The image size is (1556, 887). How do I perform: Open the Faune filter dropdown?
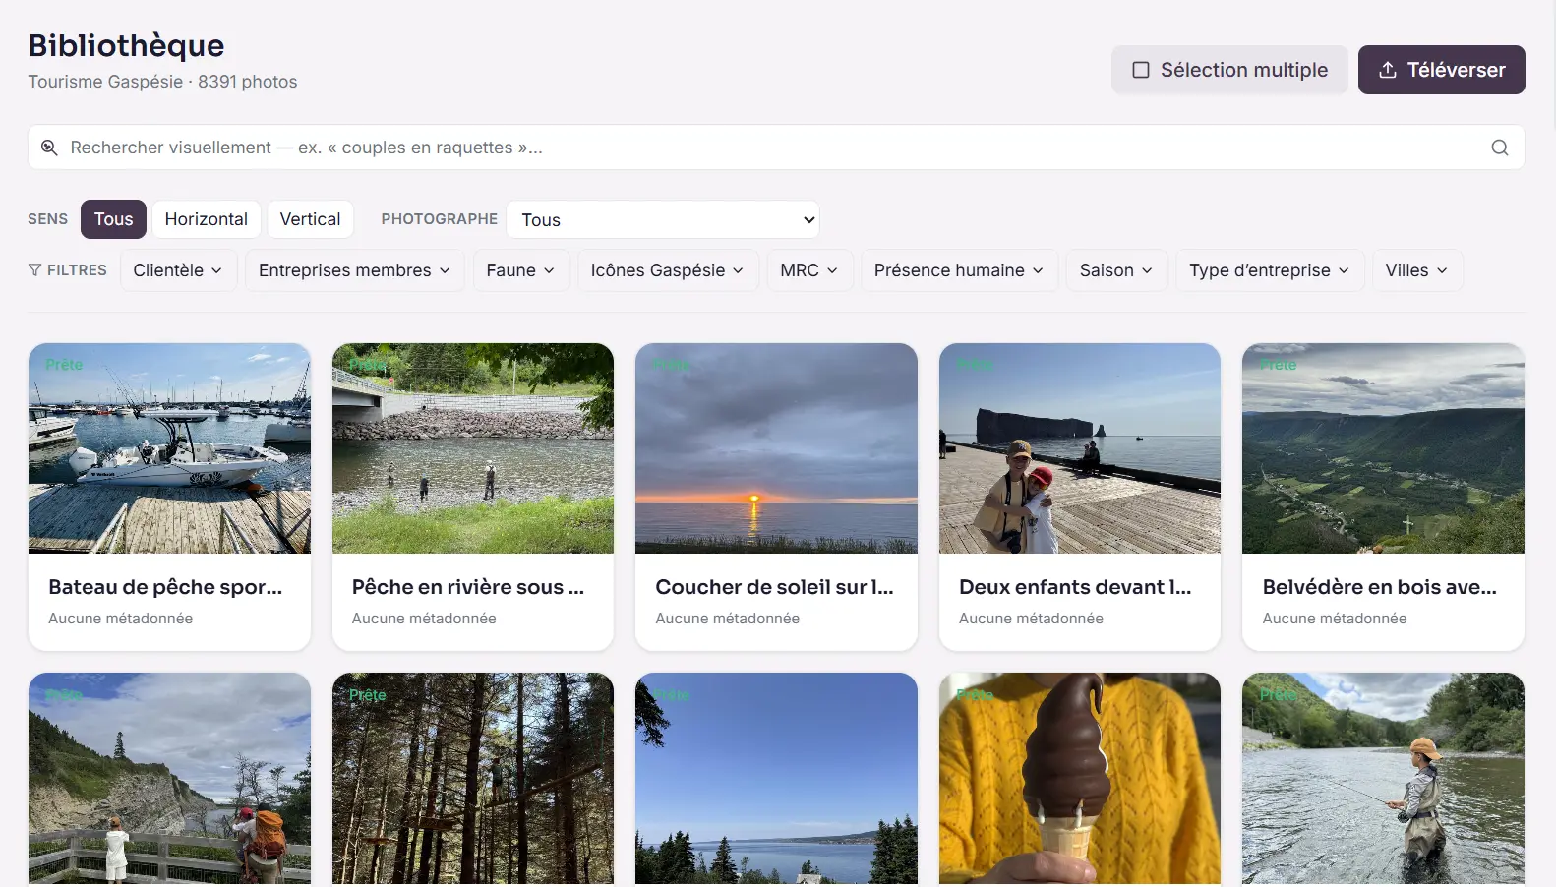(521, 270)
